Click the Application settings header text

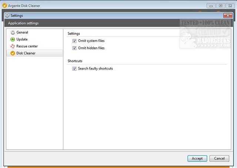23,23
